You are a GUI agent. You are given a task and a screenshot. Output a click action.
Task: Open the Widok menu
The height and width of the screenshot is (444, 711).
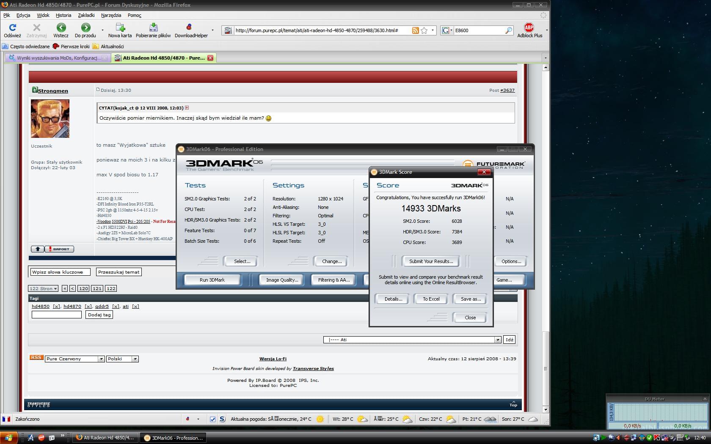[x=43, y=15]
